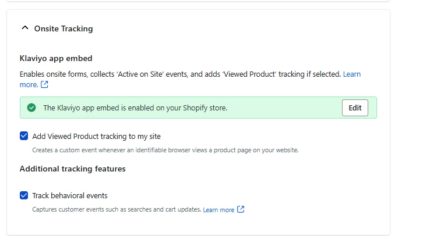The height and width of the screenshot is (236, 430).
Task: Uncheck Add Viewed Product tracking checkbox
Action: [x=24, y=136]
